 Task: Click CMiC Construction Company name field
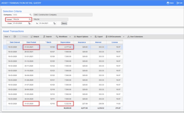pos(63,15)
